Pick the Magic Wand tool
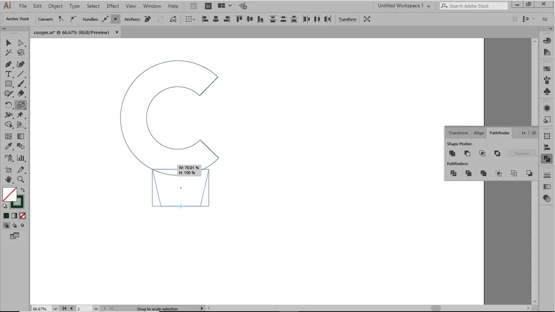 (x=9, y=53)
